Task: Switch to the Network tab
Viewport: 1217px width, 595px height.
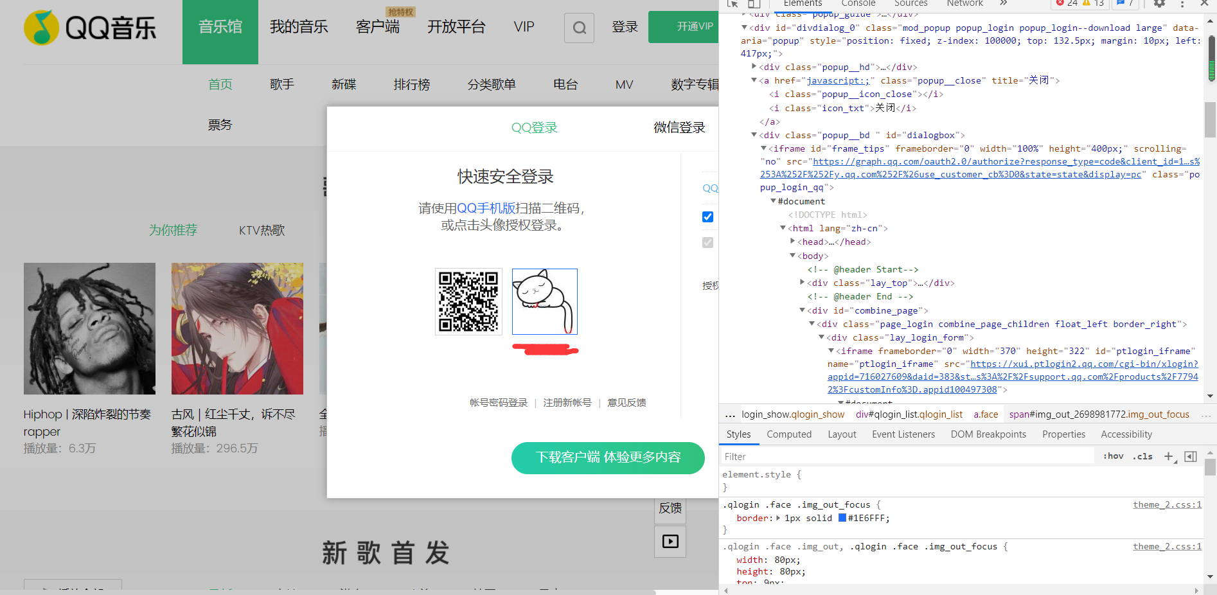Action: pyautogui.click(x=964, y=3)
